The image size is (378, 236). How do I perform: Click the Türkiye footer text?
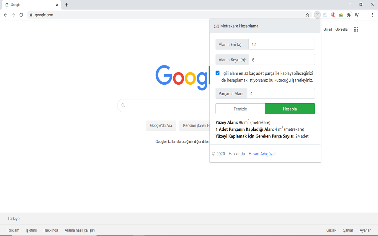pyautogui.click(x=14, y=219)
